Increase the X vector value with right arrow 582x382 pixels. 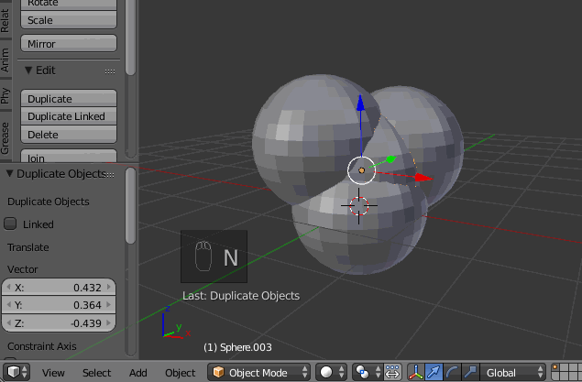tap(109, 287)
